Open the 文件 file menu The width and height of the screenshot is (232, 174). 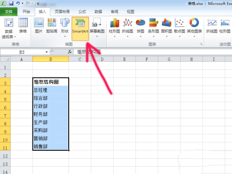coord(9,12)
